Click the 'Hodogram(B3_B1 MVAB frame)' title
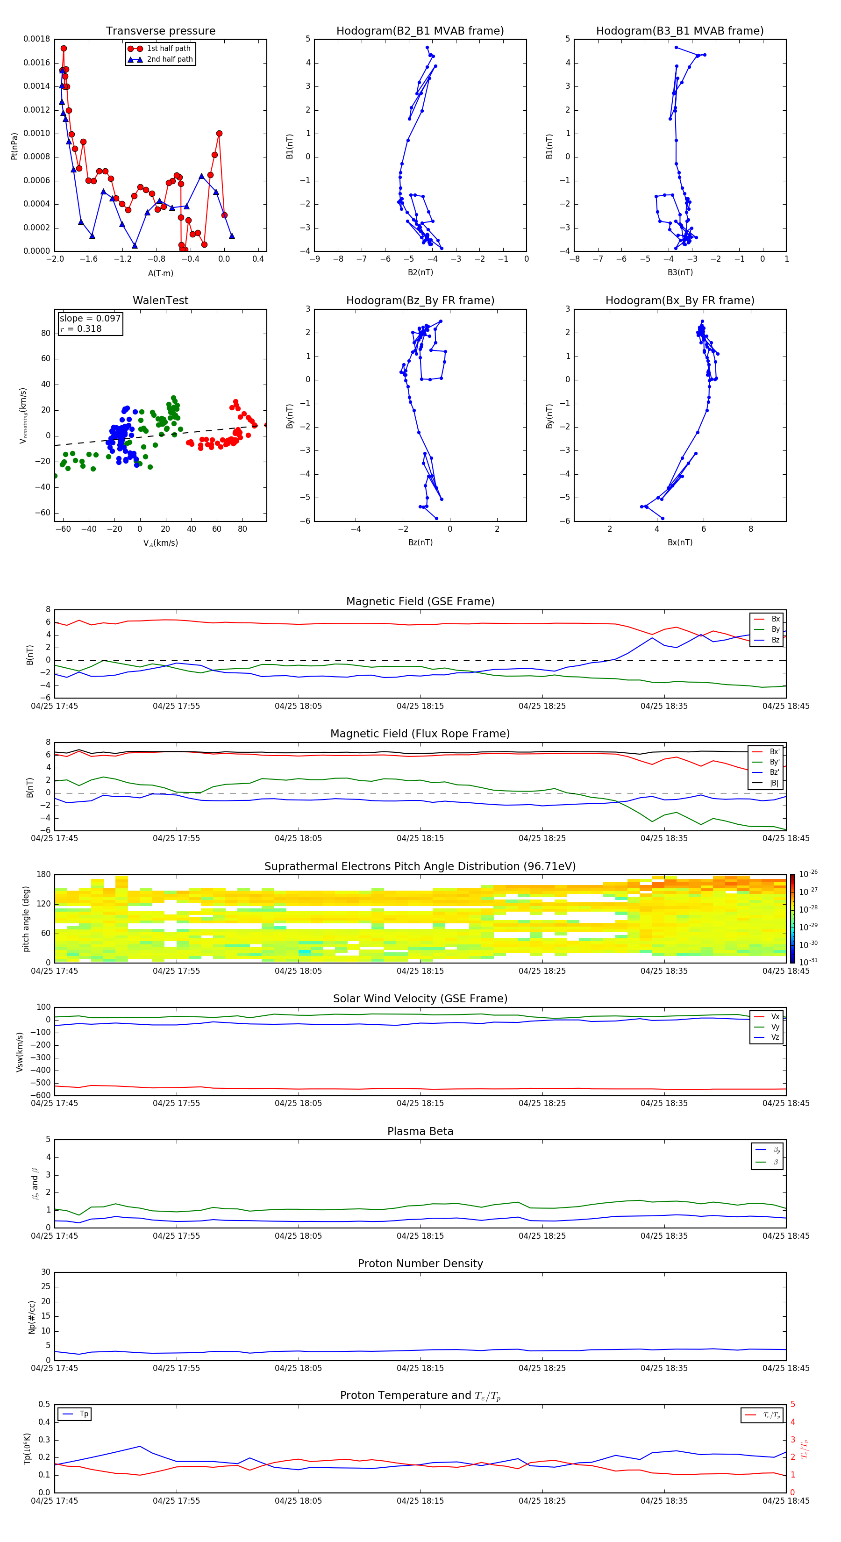Viewport: 841px width, 1542px height. pyautogui.click(x=680, y=30)
